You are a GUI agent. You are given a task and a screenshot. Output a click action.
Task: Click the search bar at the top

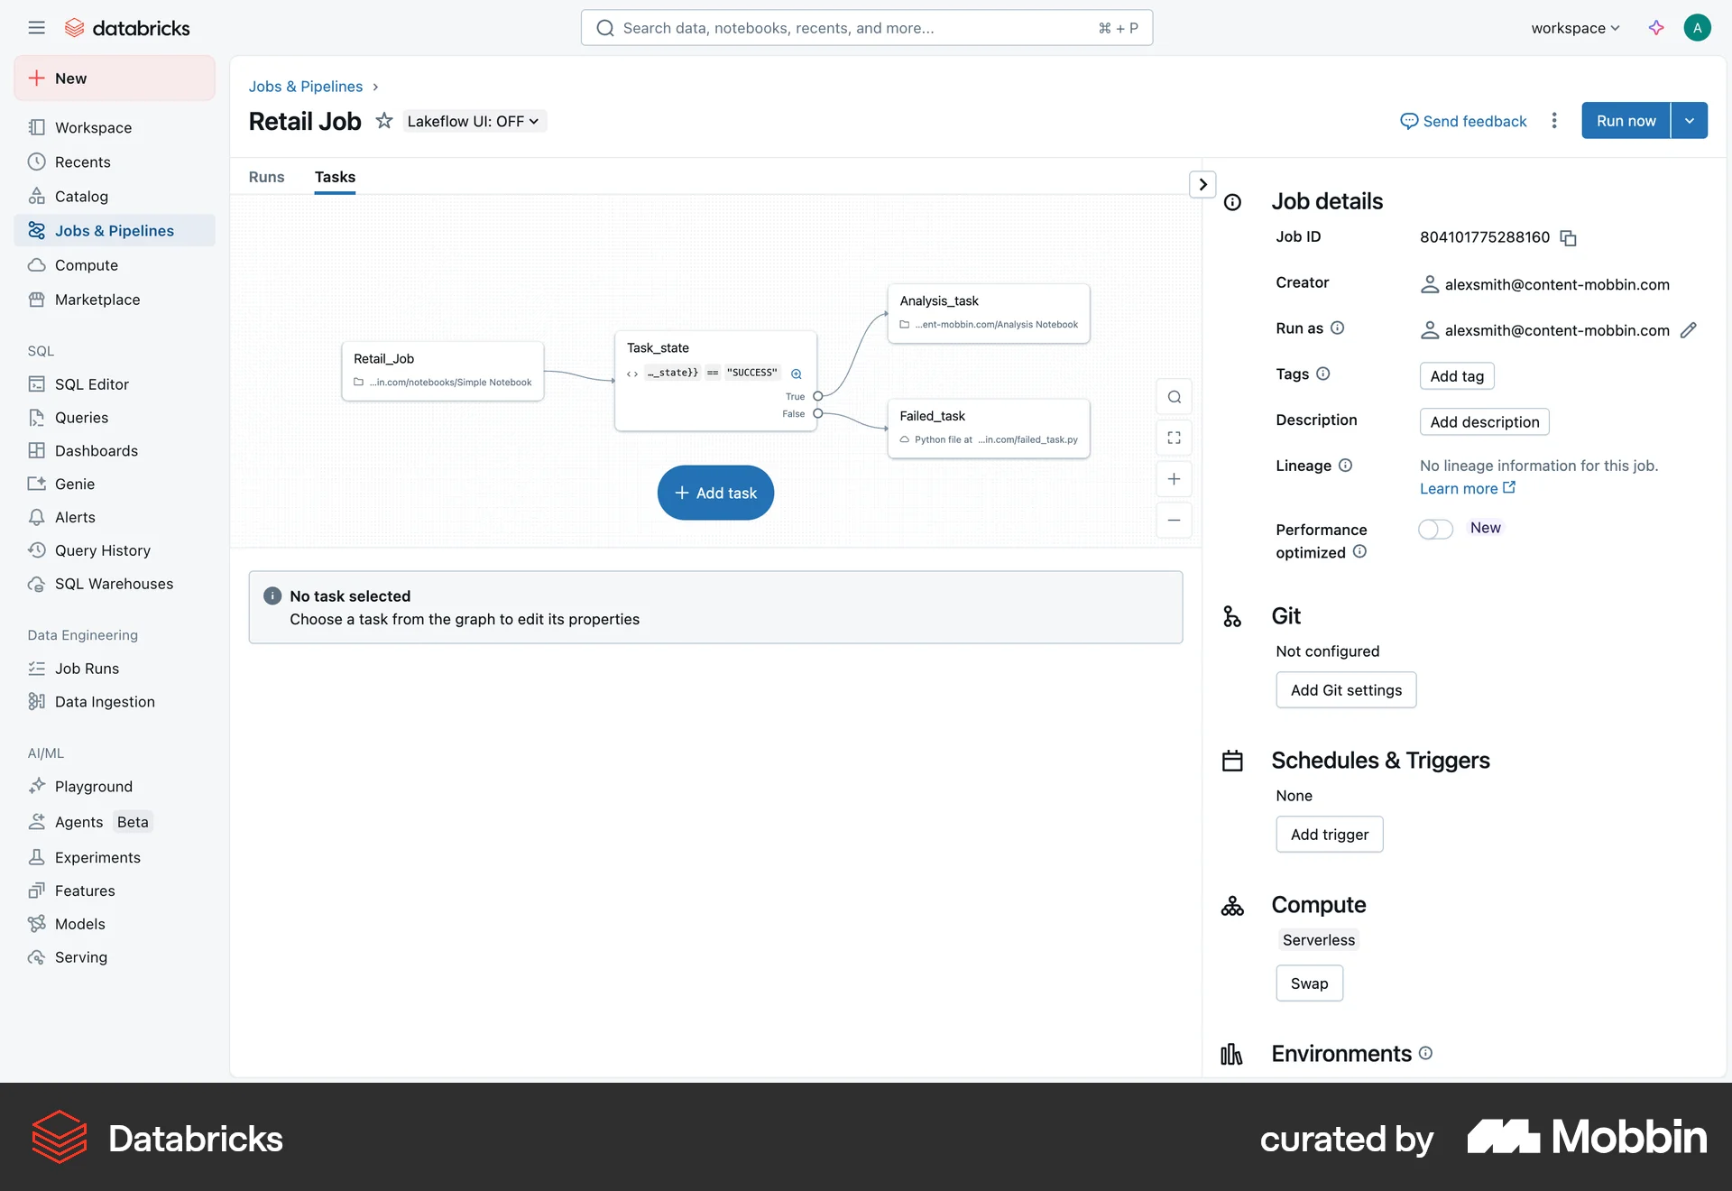click(x=866, y=27)
